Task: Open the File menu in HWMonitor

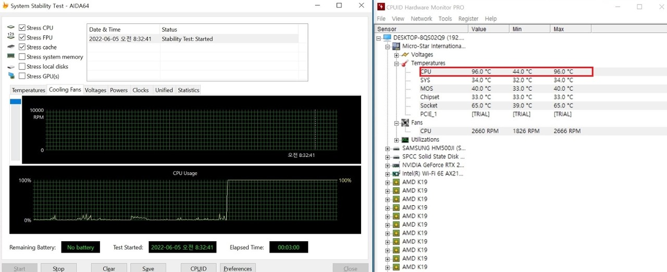Action: [x=381, y=19]
